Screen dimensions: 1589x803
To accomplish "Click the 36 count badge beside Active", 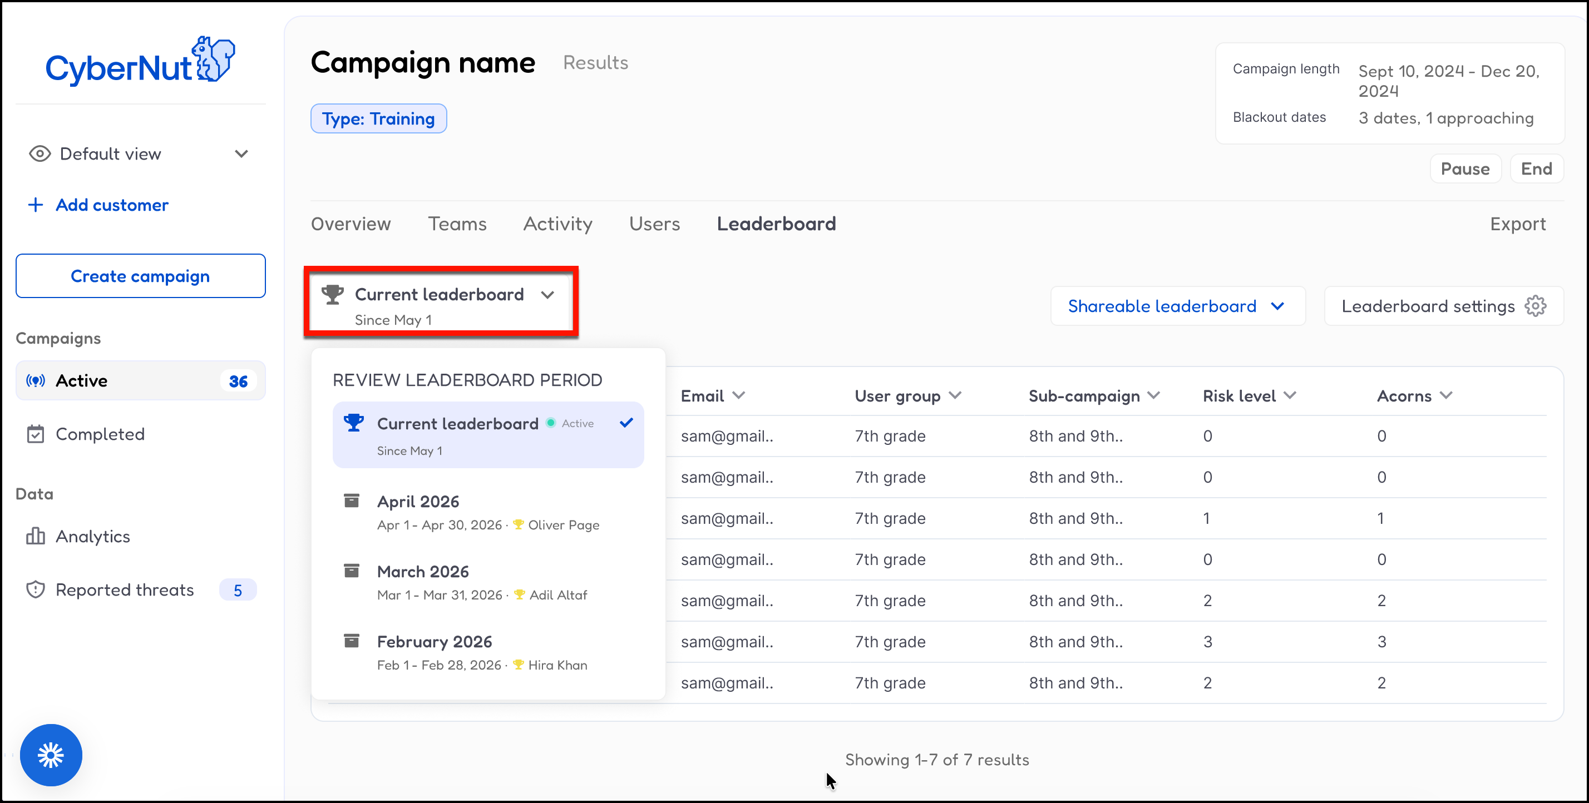I will pyautogui.click(x=238, y=381).
